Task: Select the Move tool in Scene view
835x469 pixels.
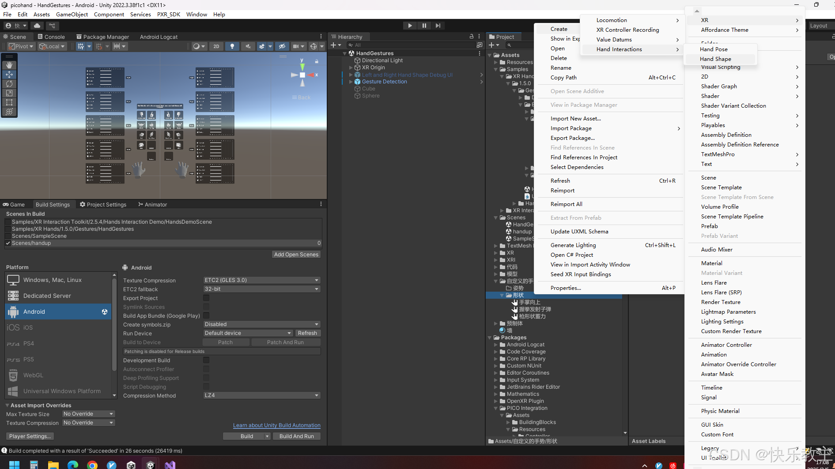Action: click(9, 75)
